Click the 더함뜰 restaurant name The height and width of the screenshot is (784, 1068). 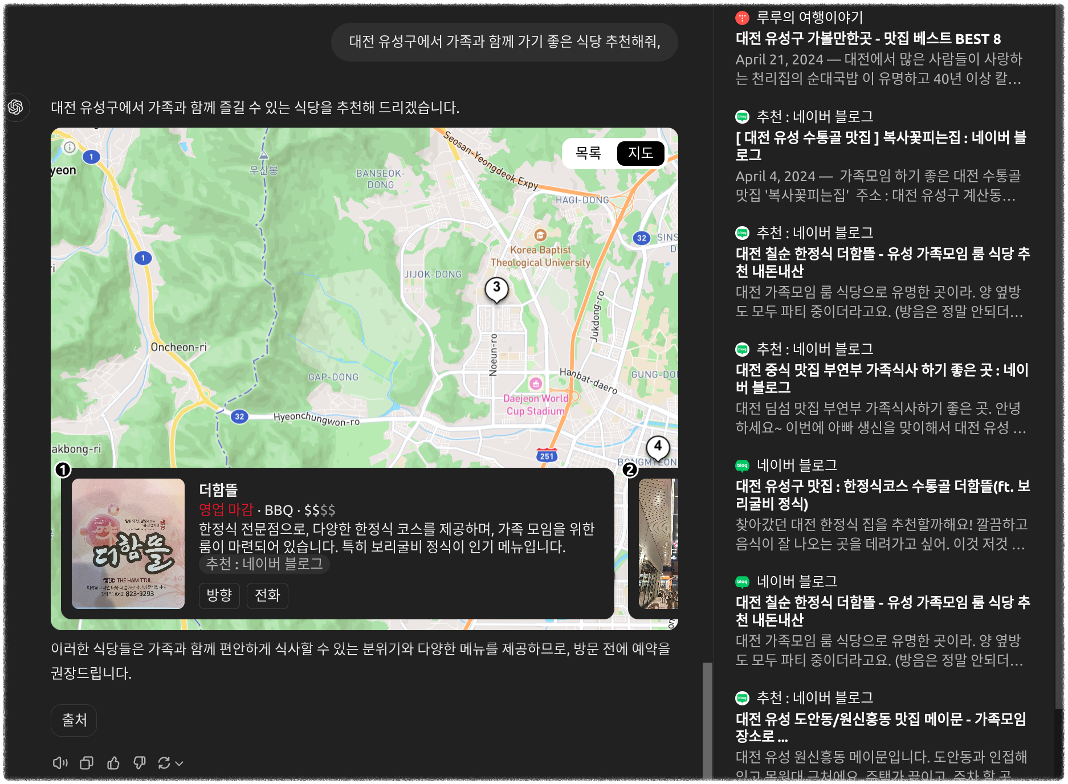[x=218, y=490]
